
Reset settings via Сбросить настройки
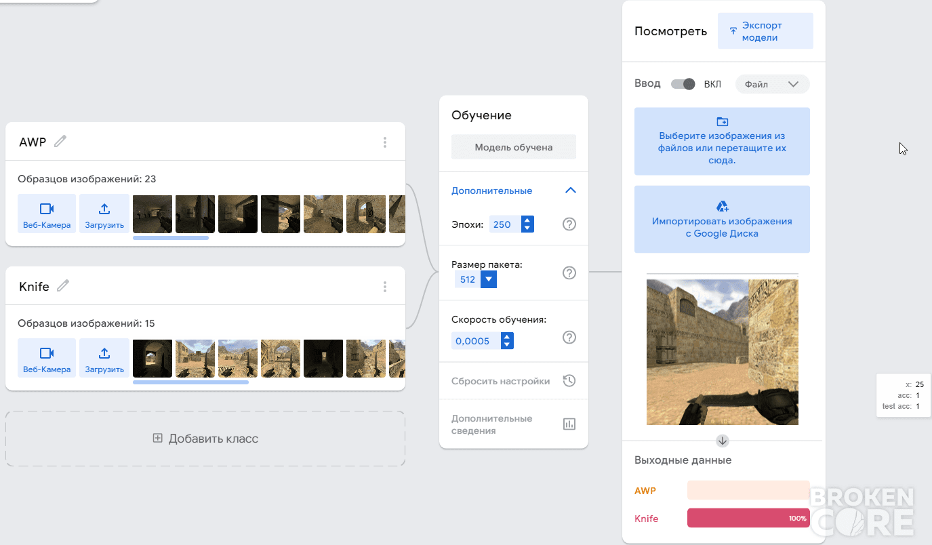point(514,381)
